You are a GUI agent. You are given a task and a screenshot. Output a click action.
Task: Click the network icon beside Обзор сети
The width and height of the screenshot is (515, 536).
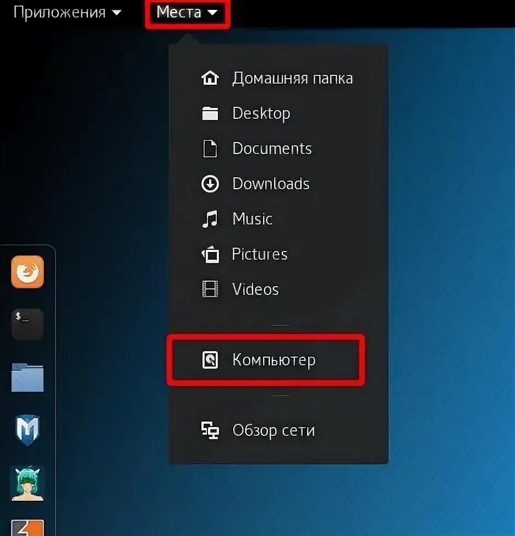[x=210, y=430]
